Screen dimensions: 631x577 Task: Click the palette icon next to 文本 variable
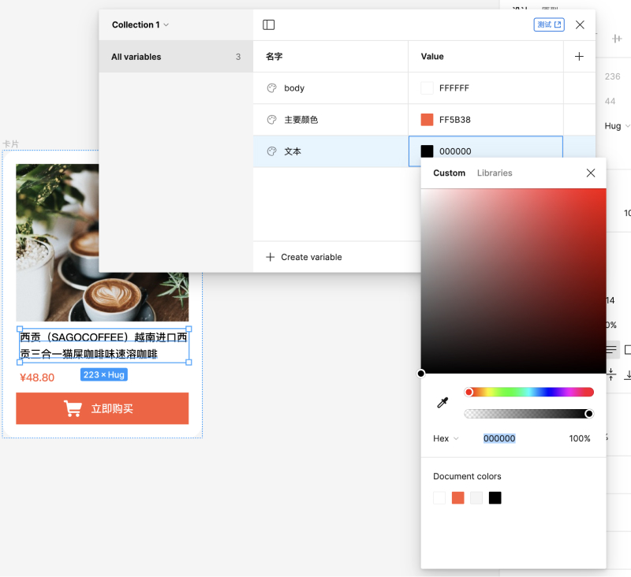point(272,151)
